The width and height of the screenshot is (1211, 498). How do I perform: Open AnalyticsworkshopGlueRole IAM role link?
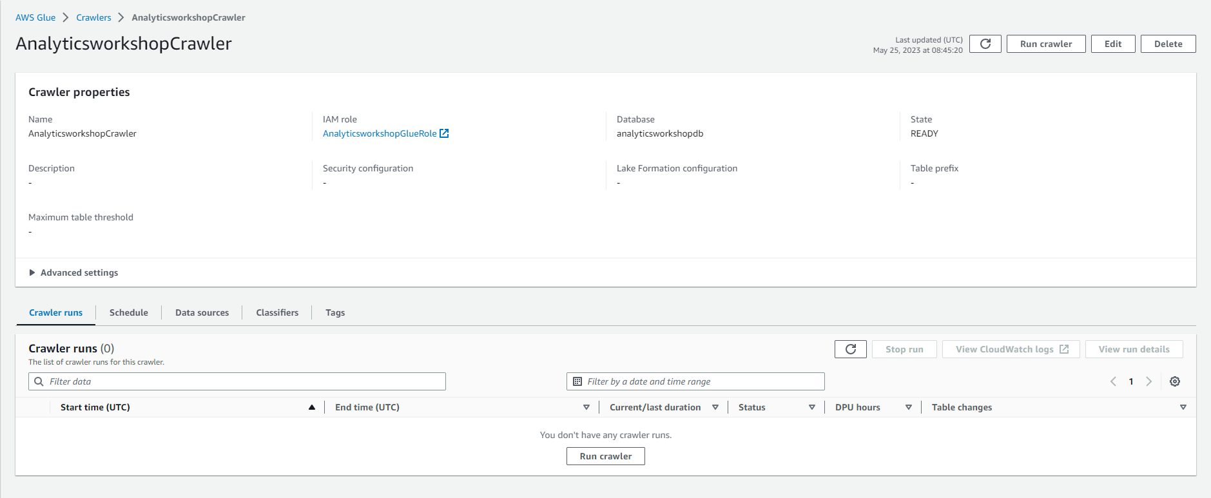pos(380,133)
